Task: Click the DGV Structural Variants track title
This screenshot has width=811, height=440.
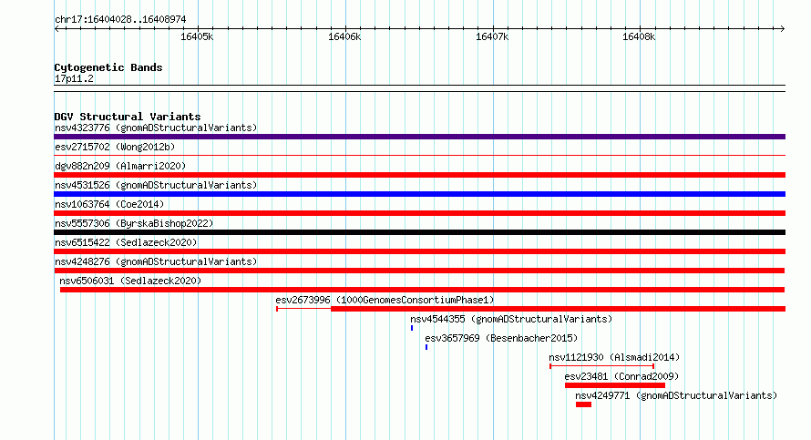Action: 128,117
